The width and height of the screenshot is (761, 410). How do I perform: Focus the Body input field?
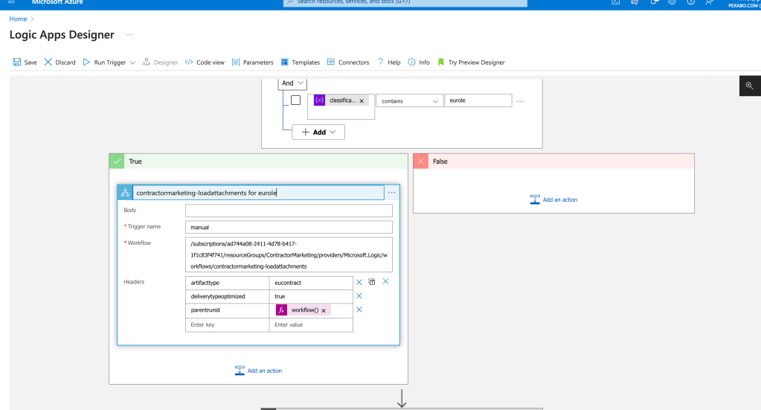(289, 211)
